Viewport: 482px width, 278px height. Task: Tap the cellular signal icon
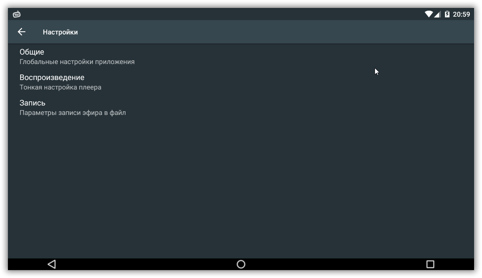(437, 14)
